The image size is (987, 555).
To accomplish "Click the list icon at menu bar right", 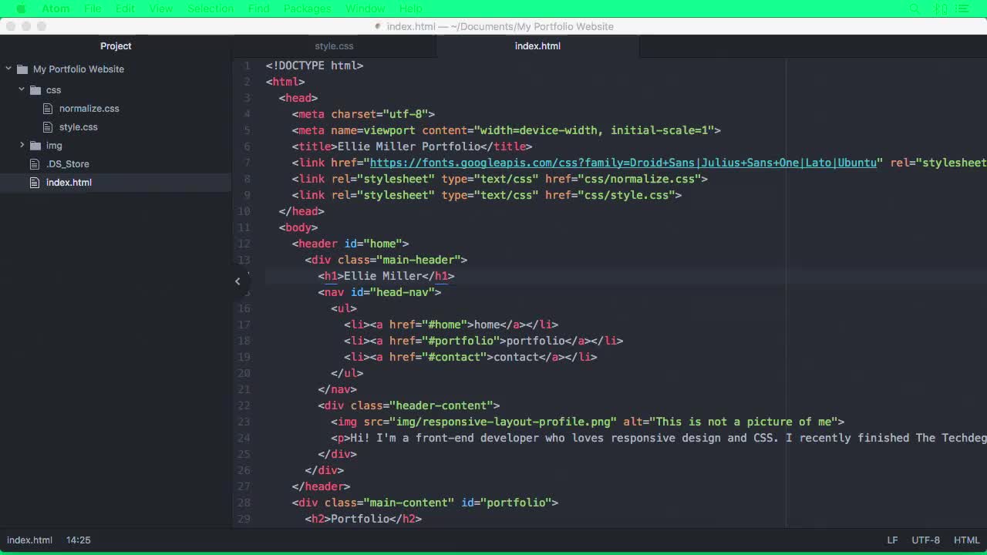I will (x=962, y=8).
